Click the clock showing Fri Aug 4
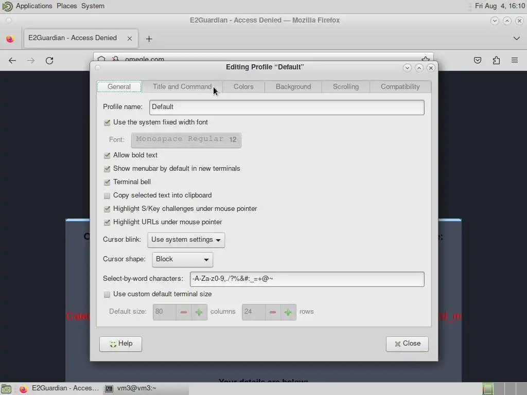Viewport: 527px width, 395px height. [500, 6]
